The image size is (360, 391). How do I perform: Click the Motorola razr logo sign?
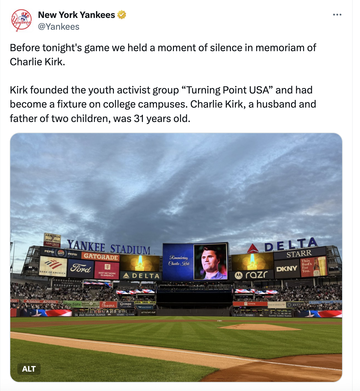coord(252,275)
